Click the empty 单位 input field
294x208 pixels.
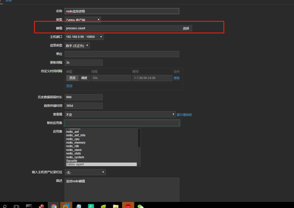pos(122,54)
